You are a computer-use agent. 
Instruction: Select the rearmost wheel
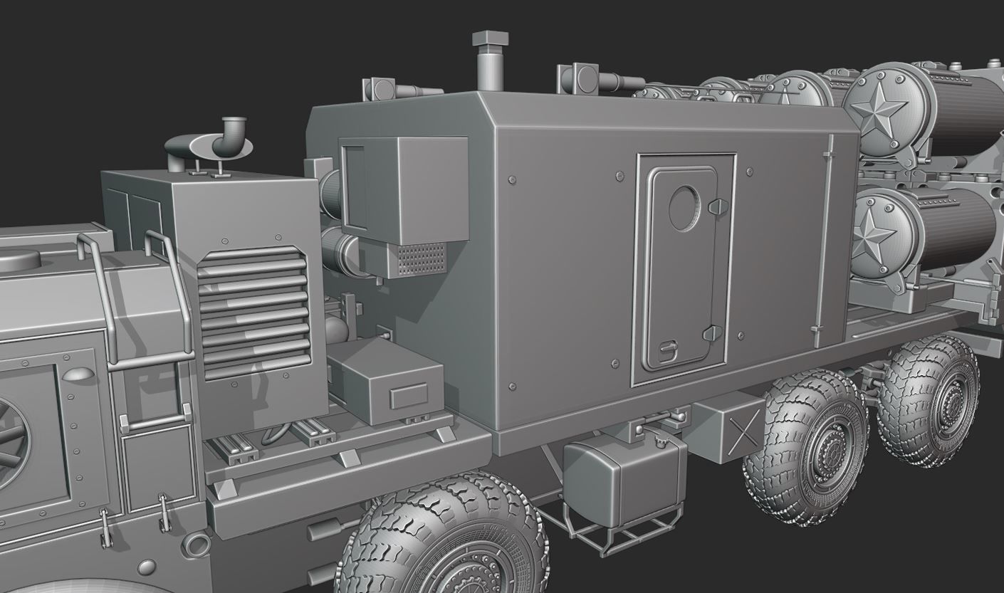coord(930,401)
